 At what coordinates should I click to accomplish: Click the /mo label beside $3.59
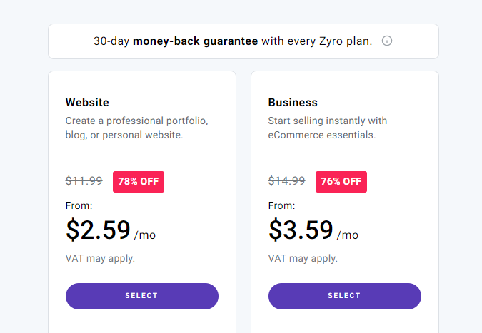(348, 235)
